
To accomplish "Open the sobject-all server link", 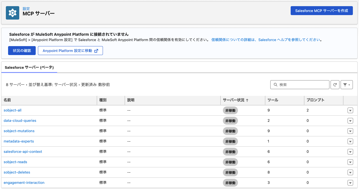I will coord(13,110).
